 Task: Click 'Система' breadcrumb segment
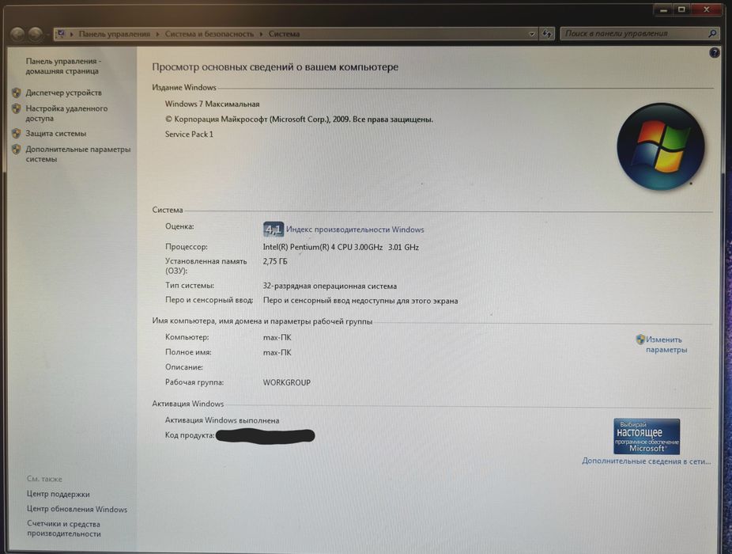284,34
